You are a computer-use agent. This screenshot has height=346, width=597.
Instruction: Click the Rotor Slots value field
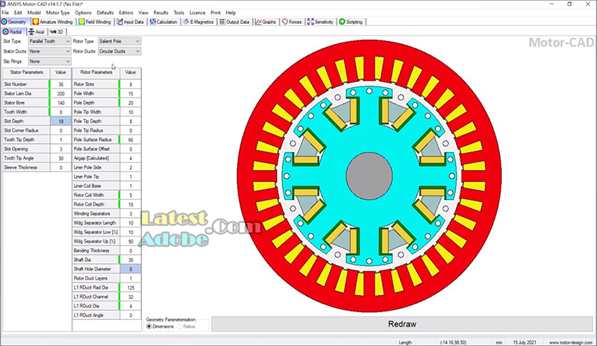[131, 84]
